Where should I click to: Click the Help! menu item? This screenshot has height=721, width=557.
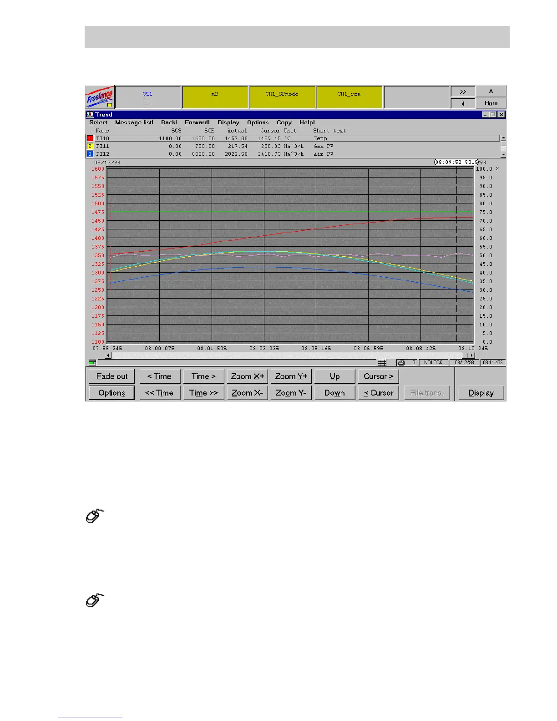(307, 122)
